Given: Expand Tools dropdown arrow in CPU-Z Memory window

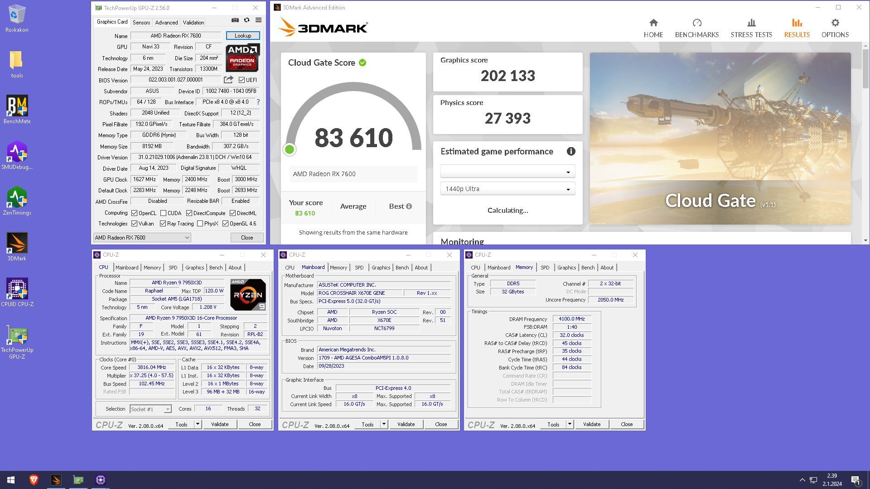Looking at the screenshot, I should 570,424.
